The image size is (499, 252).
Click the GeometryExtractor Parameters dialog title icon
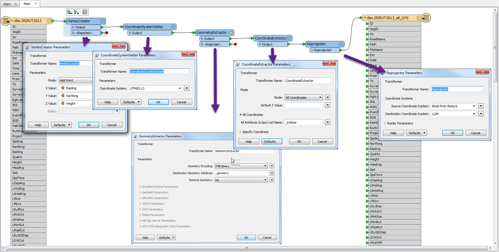135,136
